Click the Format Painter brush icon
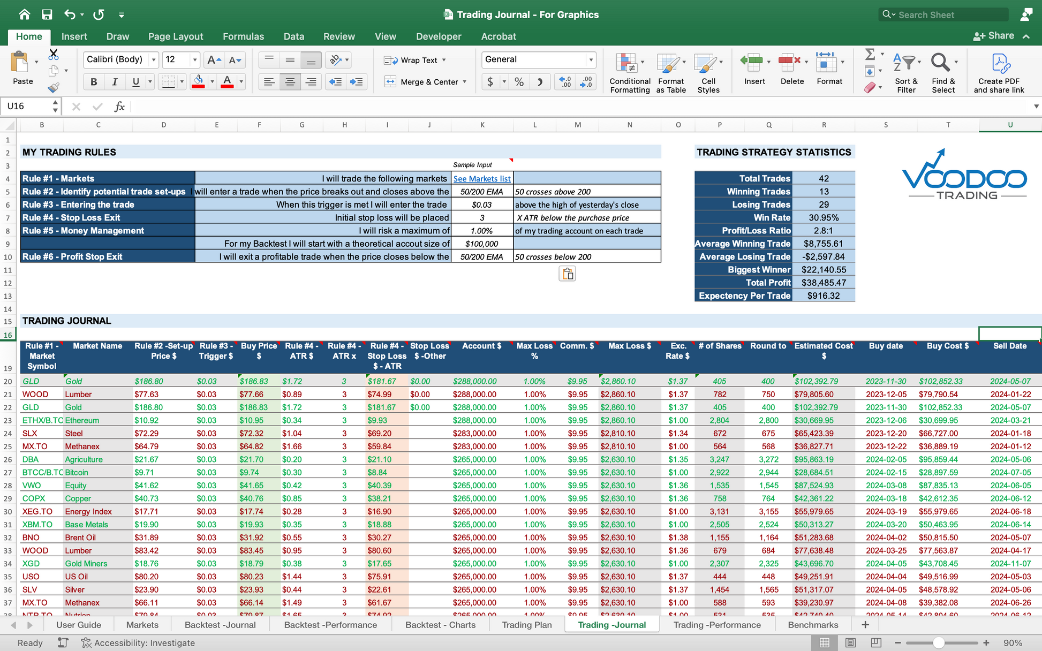 (53, 87)
